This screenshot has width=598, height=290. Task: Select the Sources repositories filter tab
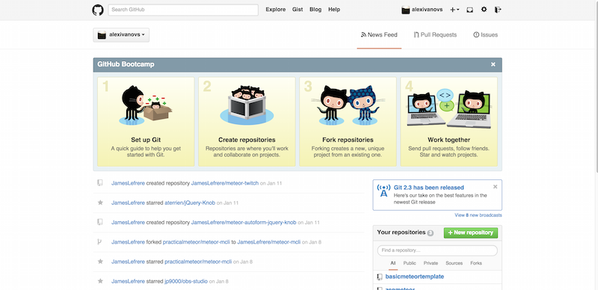[x=454, y=263]
